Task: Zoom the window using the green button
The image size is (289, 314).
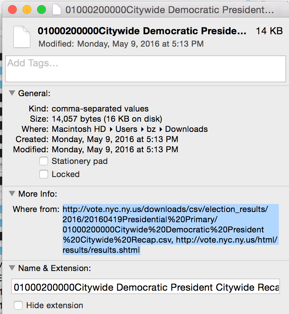Action: pyautogui.click(x=41, y=10)
